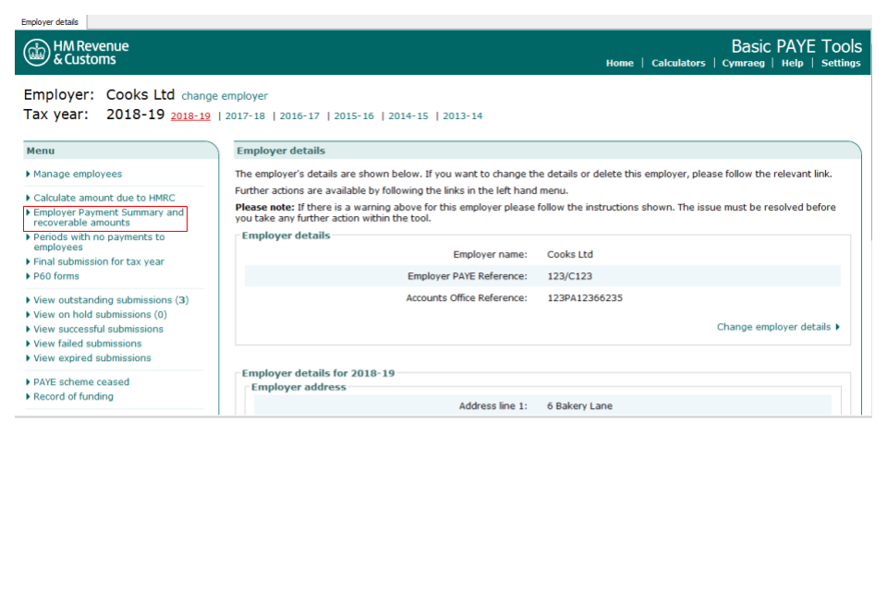Open Help in the header navigation
Screen dimensions: 887x591
tap(792, 63)
